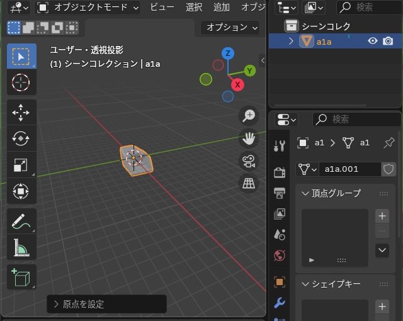Open the Object Mode dropdown
This screenshot has width=403, height=321.
pos(88,8)
